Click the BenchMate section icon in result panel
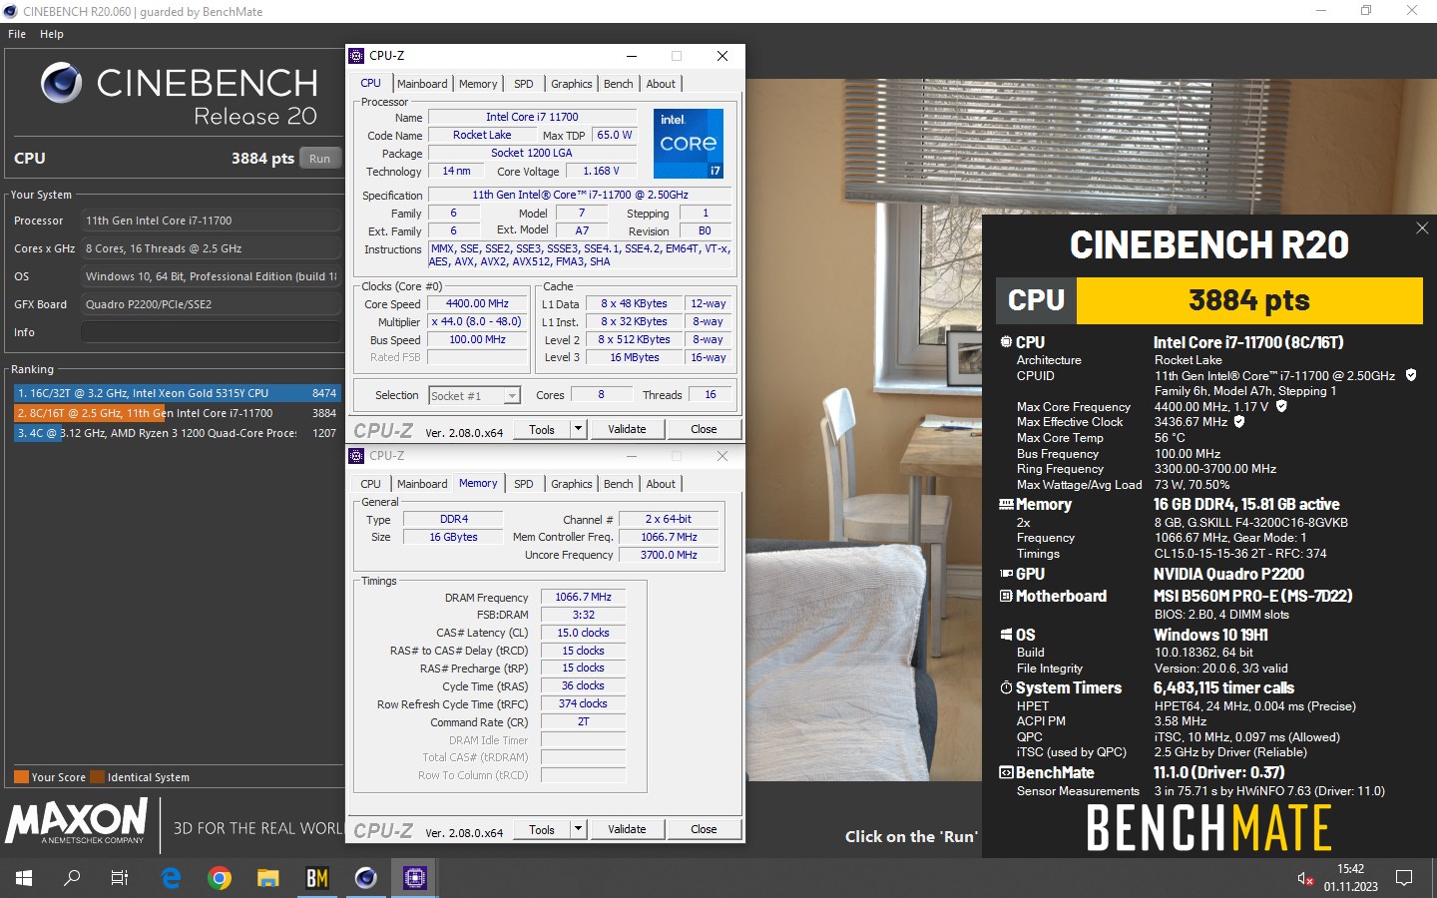1437x898 pixels. click(1006, 772)
